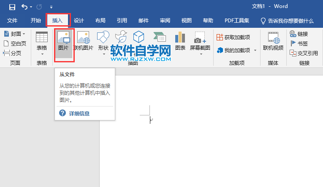Open the Shapes (形状) dropdown

[103, 48]
